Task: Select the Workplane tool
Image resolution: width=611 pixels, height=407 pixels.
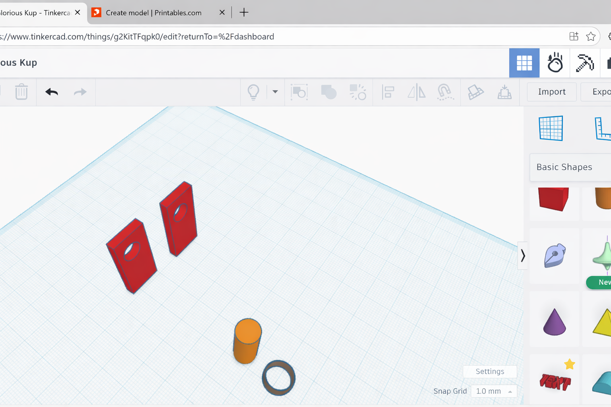Action: pyautogui.click(x=551, y=128)
